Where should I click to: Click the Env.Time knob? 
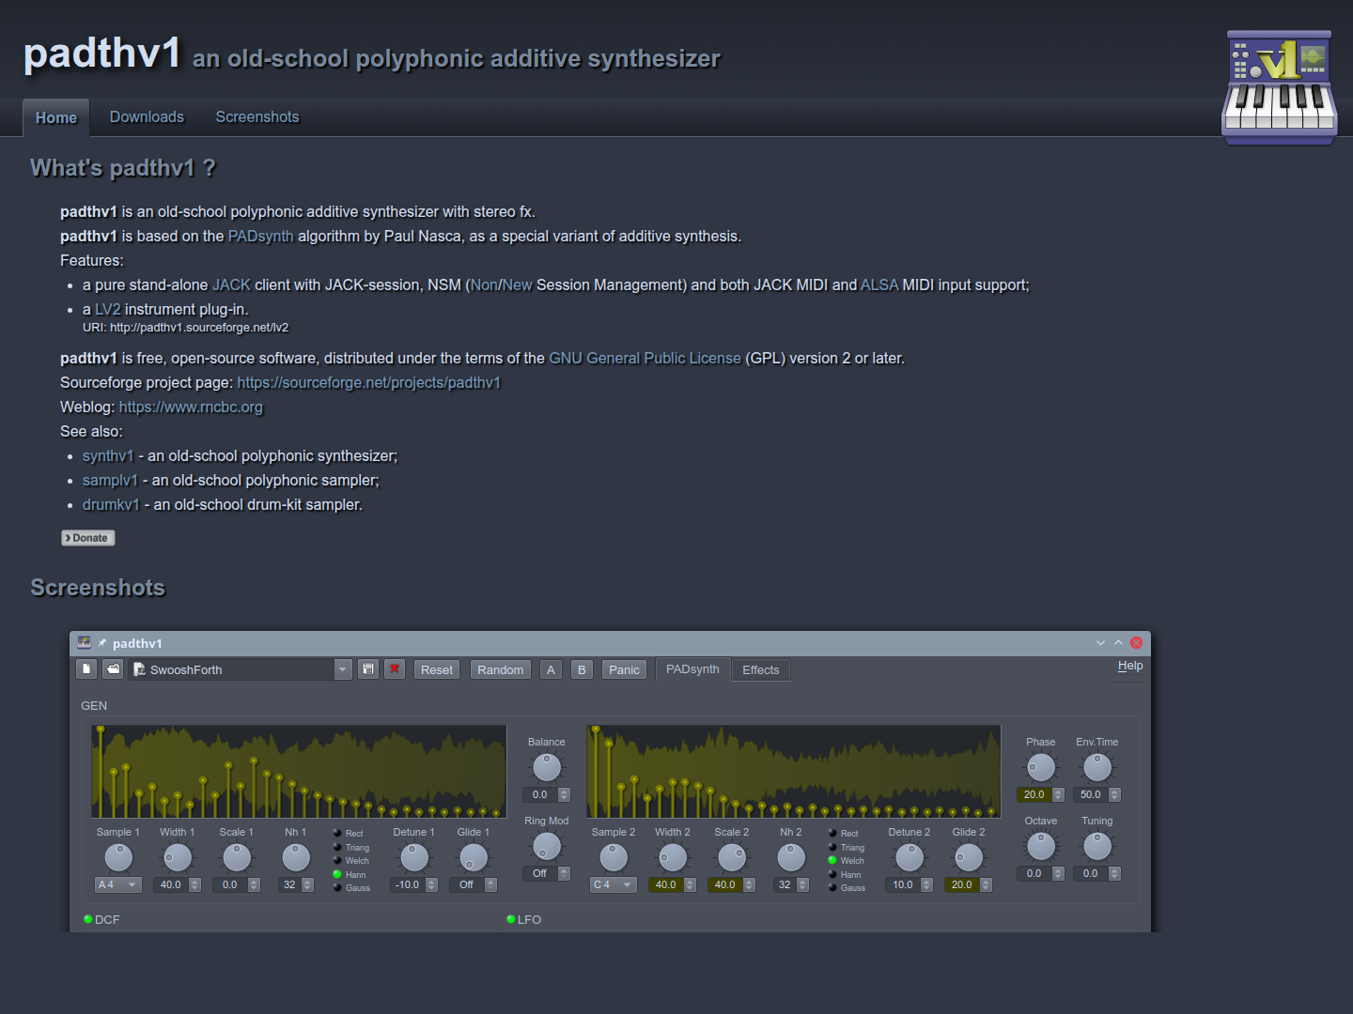tap(1097, 768)
